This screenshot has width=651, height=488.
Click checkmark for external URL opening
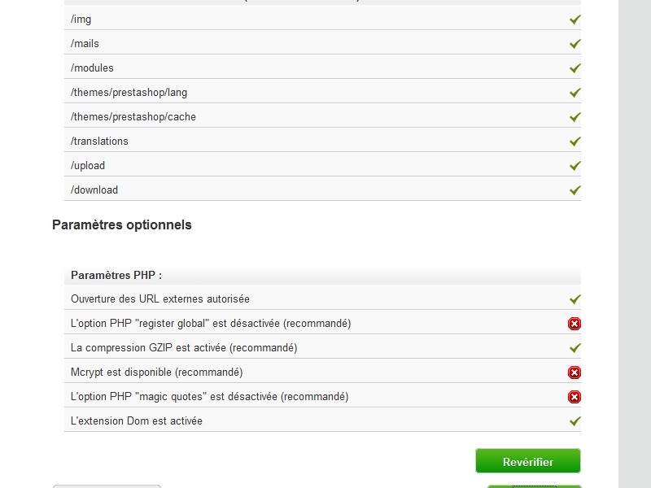(575, 299)
